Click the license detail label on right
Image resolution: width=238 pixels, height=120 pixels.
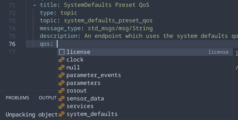tap(218, 52)
